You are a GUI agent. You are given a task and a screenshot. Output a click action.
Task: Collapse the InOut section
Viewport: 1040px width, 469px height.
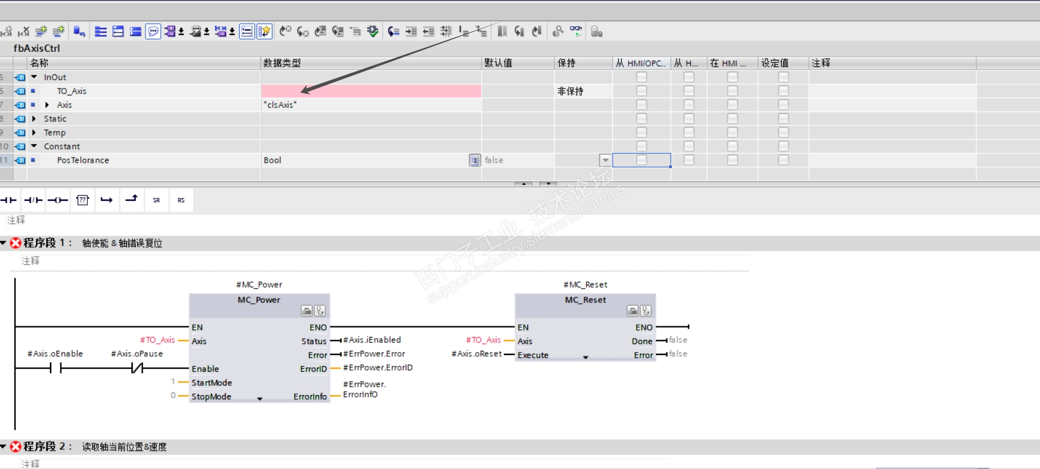(x=34, y=77)
